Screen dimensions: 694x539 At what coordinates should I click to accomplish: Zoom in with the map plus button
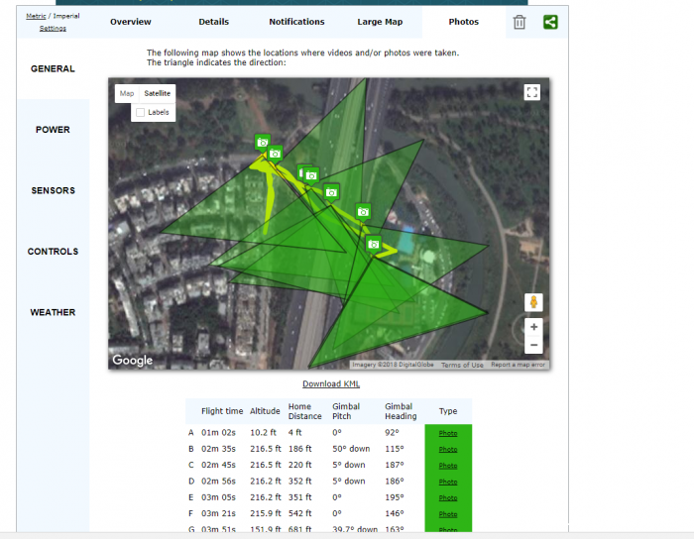coord(533,327)
